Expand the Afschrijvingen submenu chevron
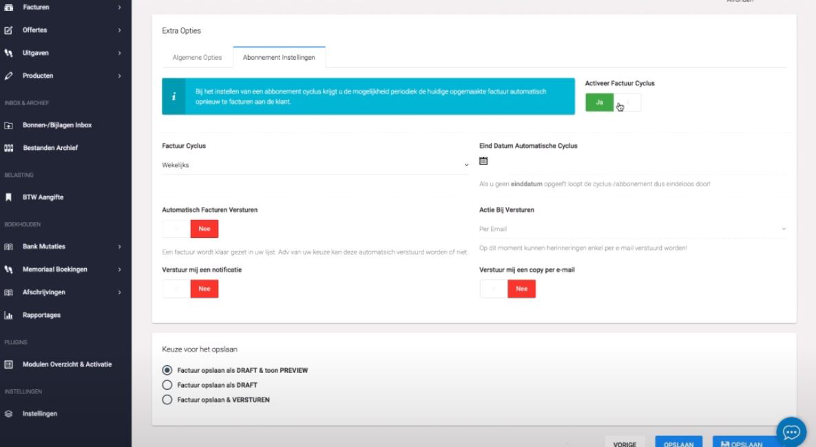The height and width of the screenshot is (447, 816). pyautogui.click(x=119, y=293)
